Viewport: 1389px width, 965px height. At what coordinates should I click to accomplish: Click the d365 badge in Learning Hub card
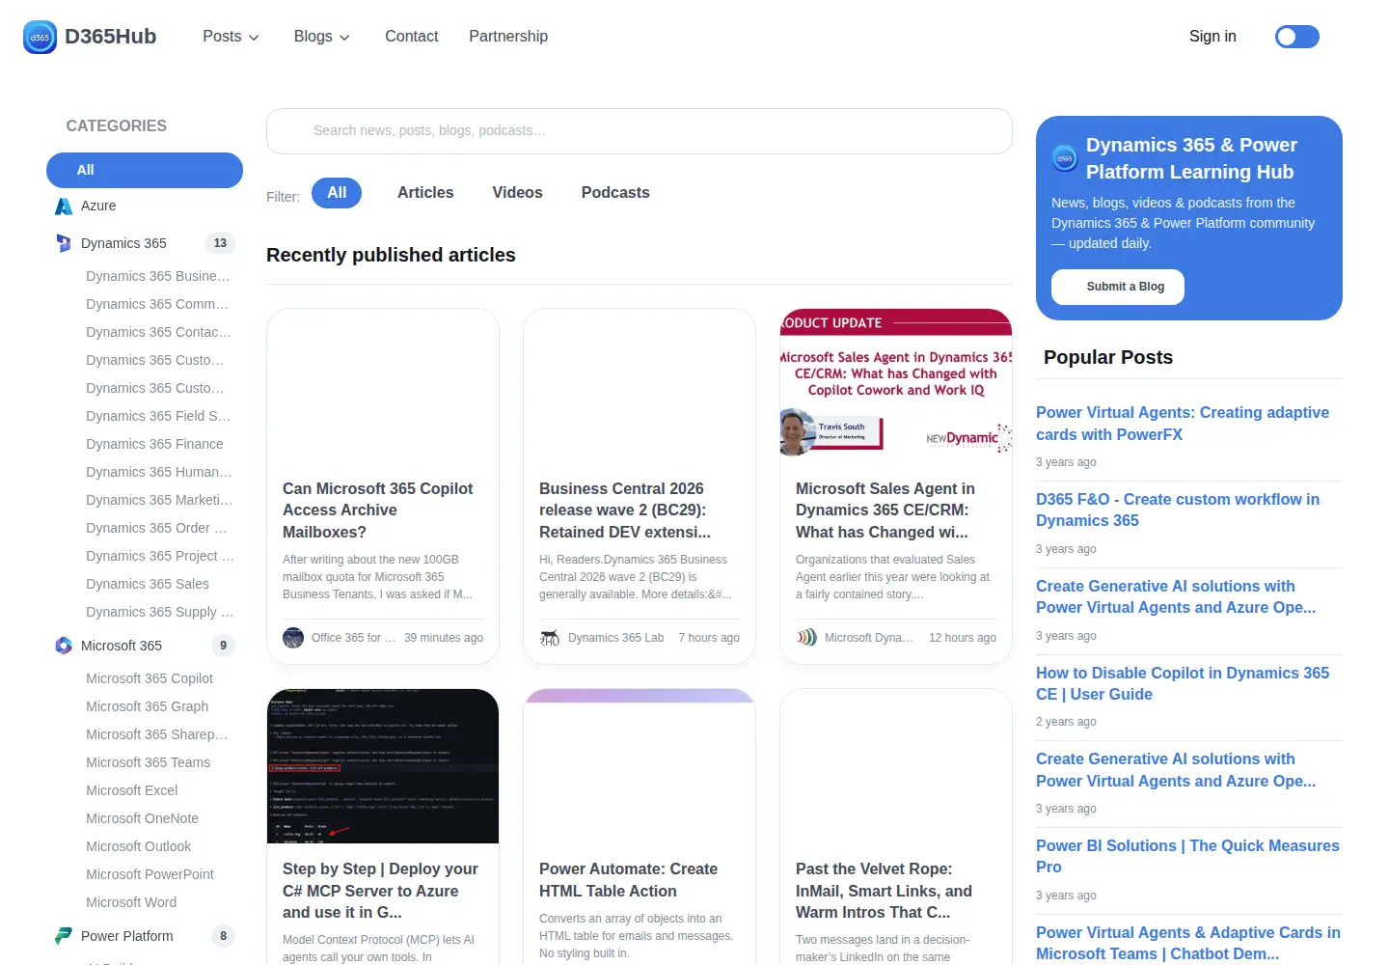coord(1065,158)
